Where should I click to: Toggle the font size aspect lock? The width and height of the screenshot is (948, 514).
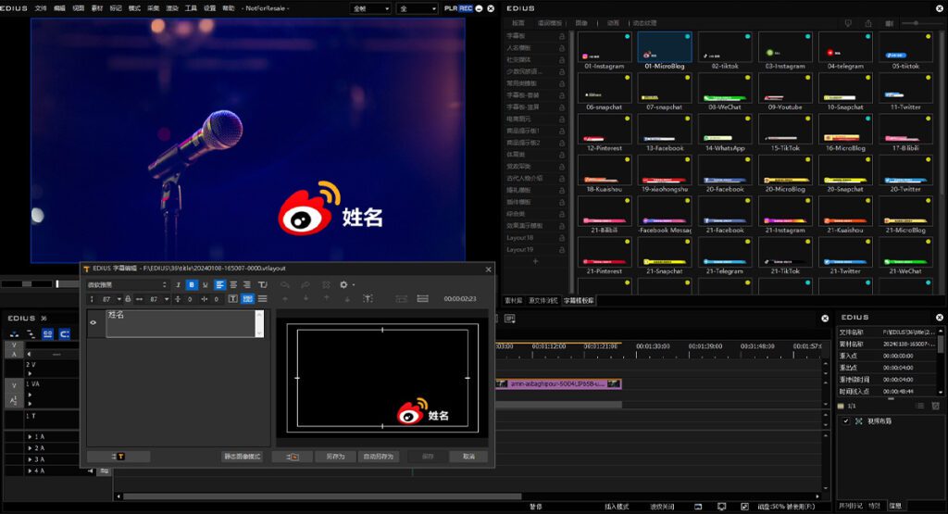[128, 299]
